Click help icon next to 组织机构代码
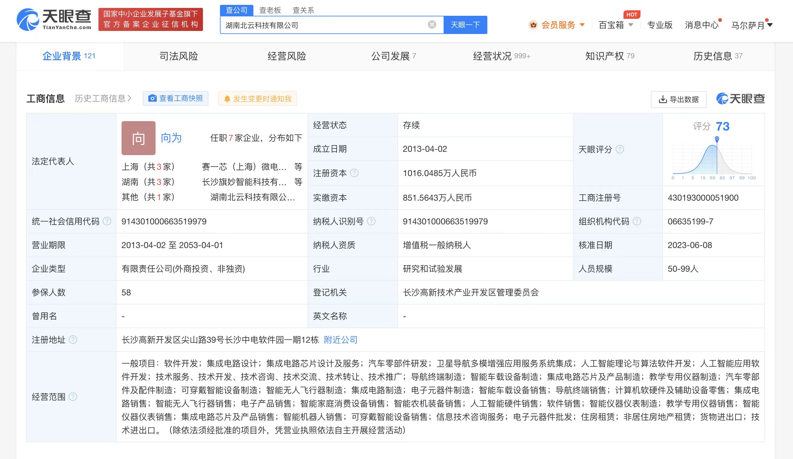The image size is (793, 459). 637,221
